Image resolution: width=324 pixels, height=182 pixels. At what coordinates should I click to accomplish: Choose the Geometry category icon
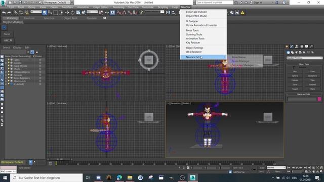(x=288, y=53)
